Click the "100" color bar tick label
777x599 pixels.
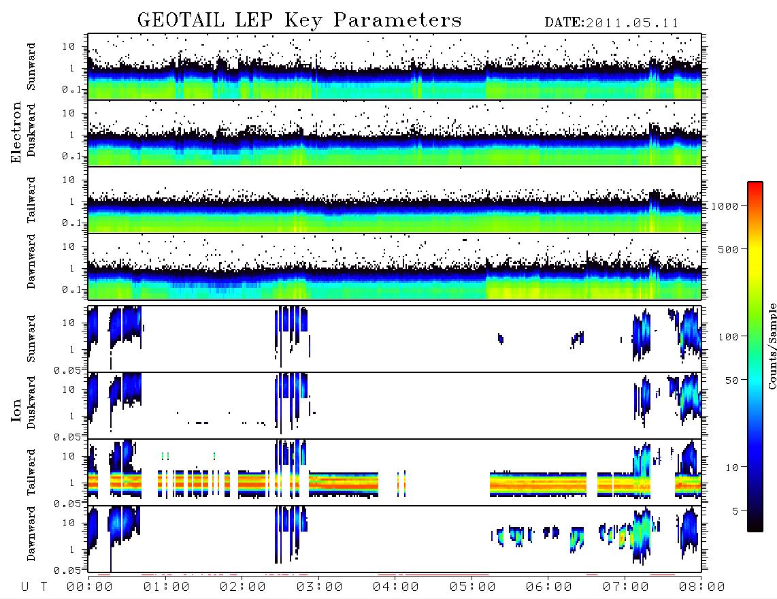point(729,337)
